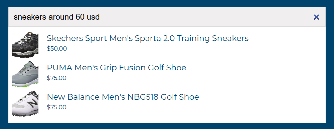Click the red-underlined word "usd"

(93, 17)
